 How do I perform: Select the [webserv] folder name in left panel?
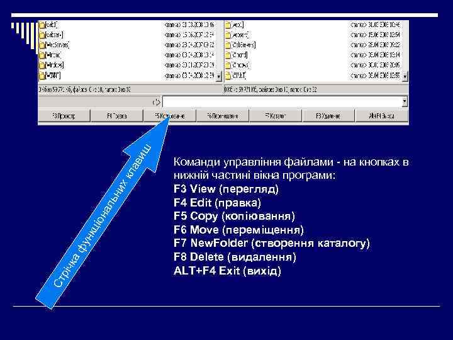(54, 35)
